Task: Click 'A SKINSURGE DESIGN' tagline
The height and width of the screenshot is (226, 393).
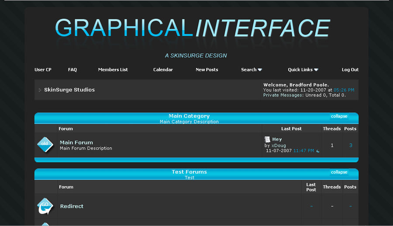Action: pyautogui.click(x=196, y=56)
